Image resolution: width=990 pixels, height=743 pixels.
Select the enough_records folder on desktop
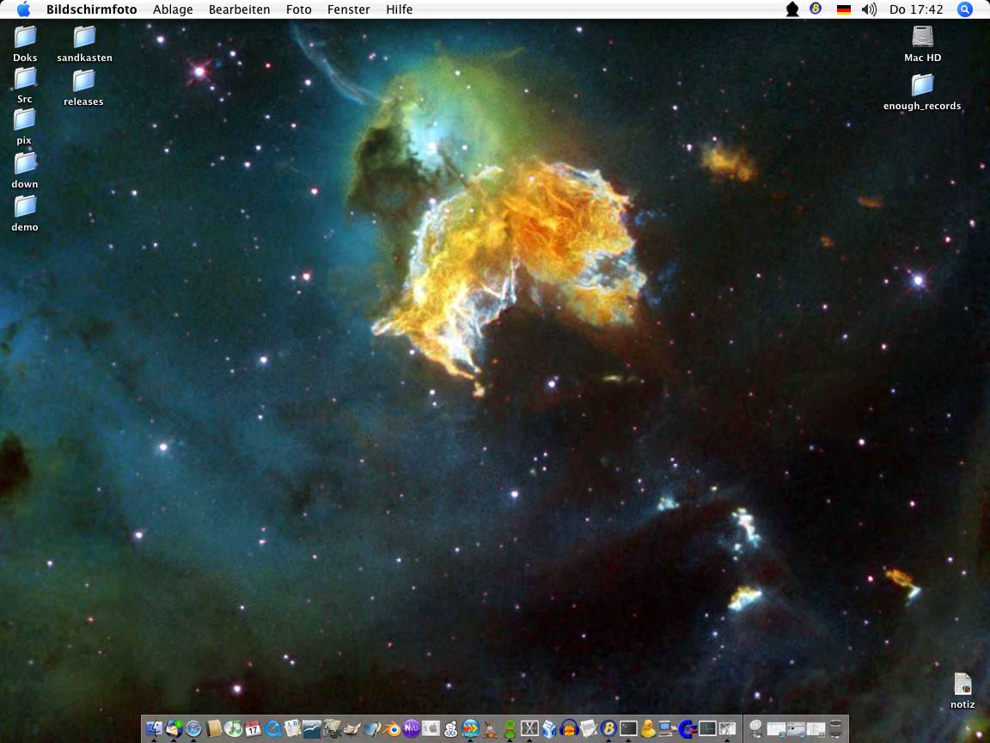(922, 85)
